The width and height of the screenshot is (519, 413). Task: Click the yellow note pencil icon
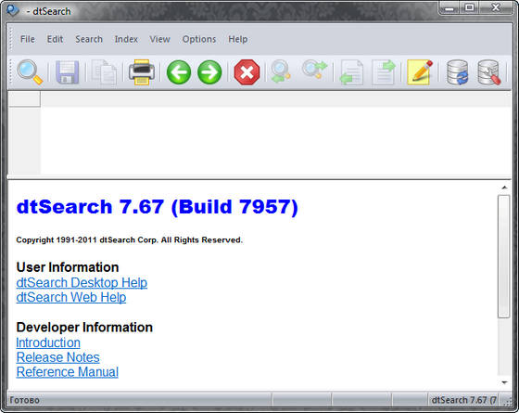pyautogui.click(x=420, y=72)
